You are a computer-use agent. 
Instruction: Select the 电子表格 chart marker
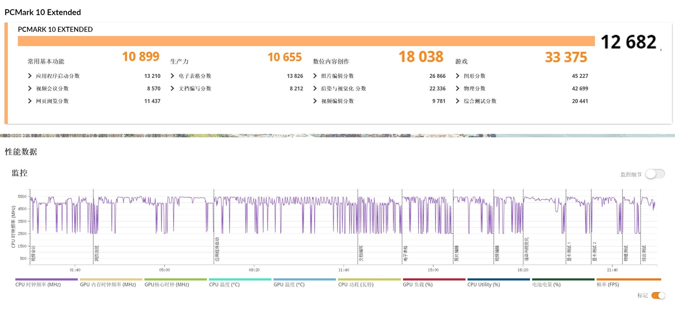406,253
